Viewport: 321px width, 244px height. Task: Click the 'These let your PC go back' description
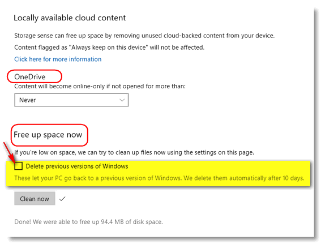(x=159, y=178)
